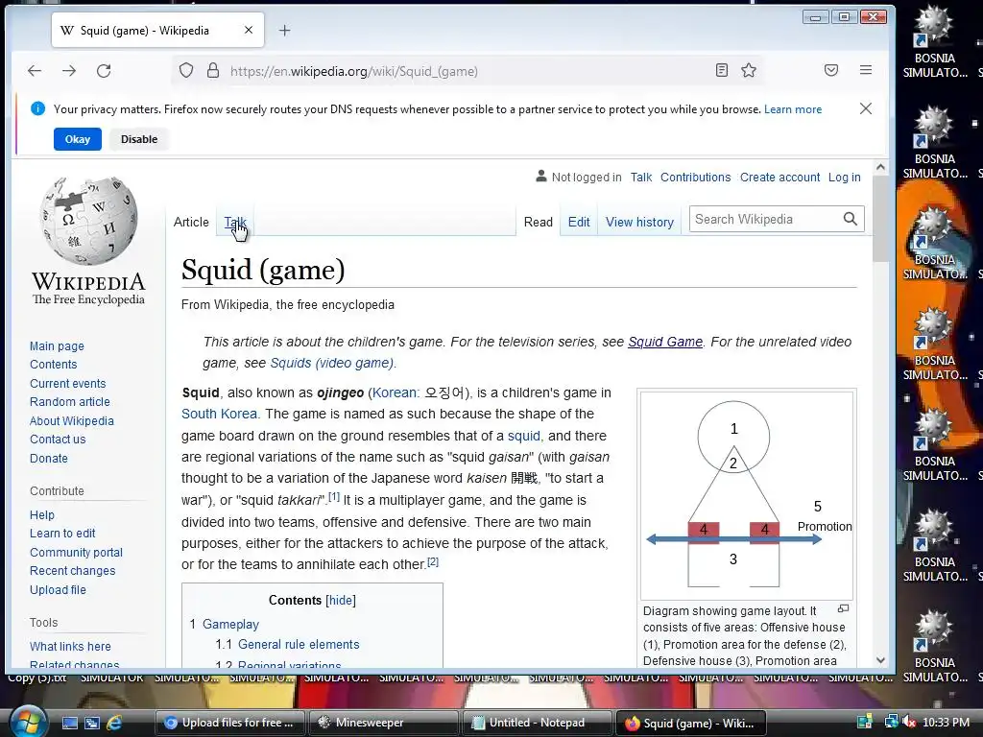Open Main page in the sidebar
983x737 pixels.
[x=57, y=345]
